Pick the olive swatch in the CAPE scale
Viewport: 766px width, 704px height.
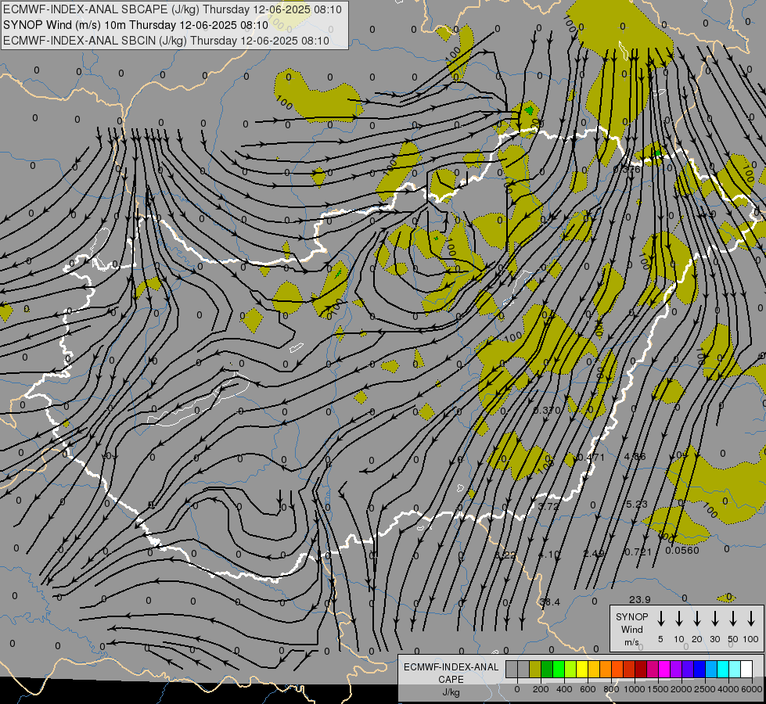click(x=535, y=669)
